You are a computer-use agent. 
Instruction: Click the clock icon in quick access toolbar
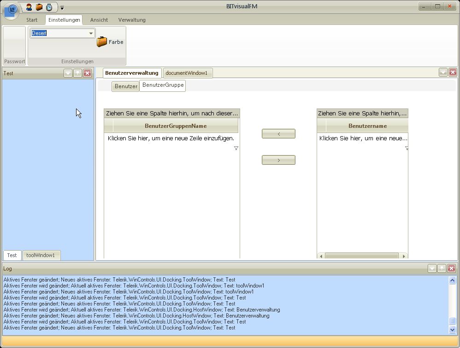(x=49, y=7)
